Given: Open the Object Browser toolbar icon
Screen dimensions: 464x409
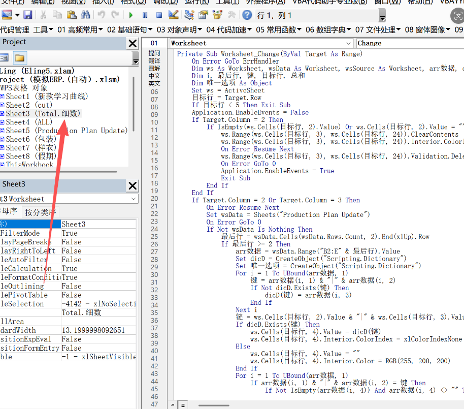Looking at the screenshot, I should tap(217, 15).
